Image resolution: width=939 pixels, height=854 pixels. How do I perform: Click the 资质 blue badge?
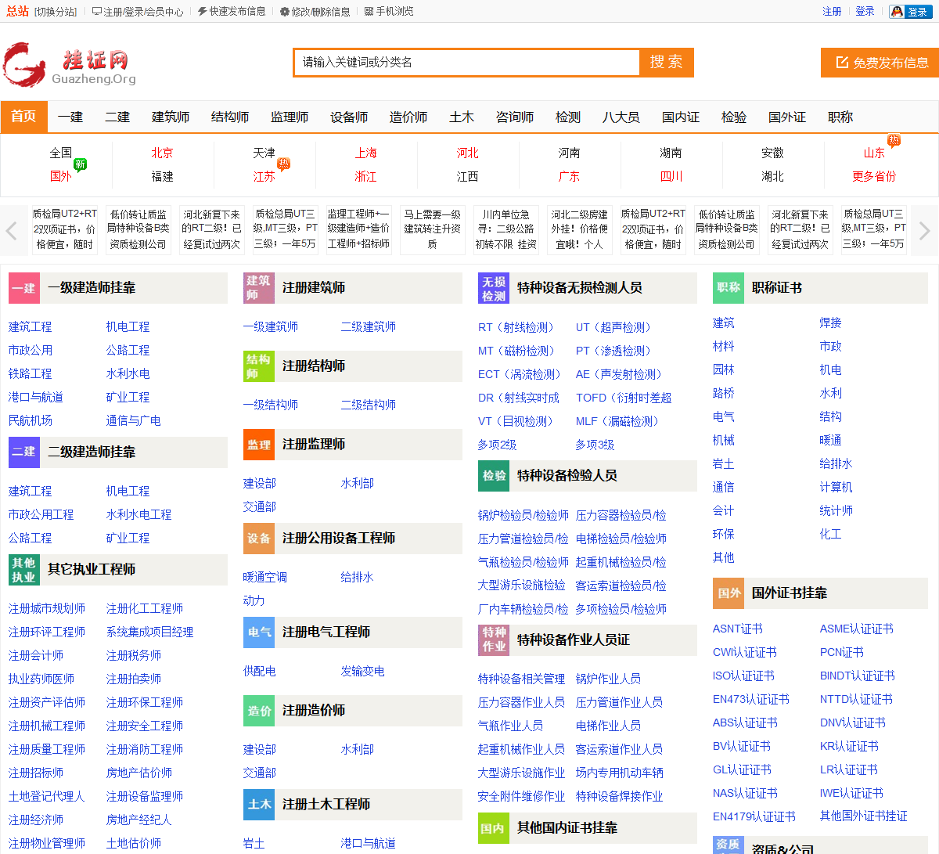tap(729, 845)
